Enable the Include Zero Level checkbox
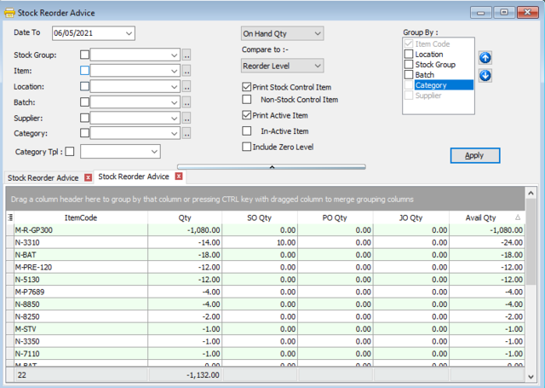 (247, 147)
